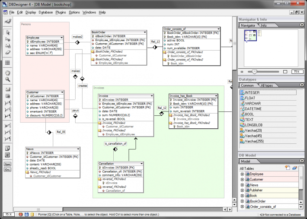This screenshot has height=219, width=307.
Task: Expand the Employee node in All Tables
Action: coord(242,174)
